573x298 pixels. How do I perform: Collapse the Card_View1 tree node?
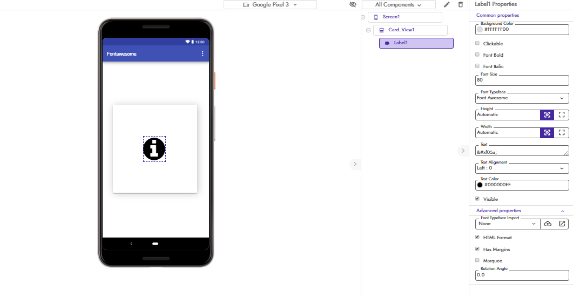(368, 30)
